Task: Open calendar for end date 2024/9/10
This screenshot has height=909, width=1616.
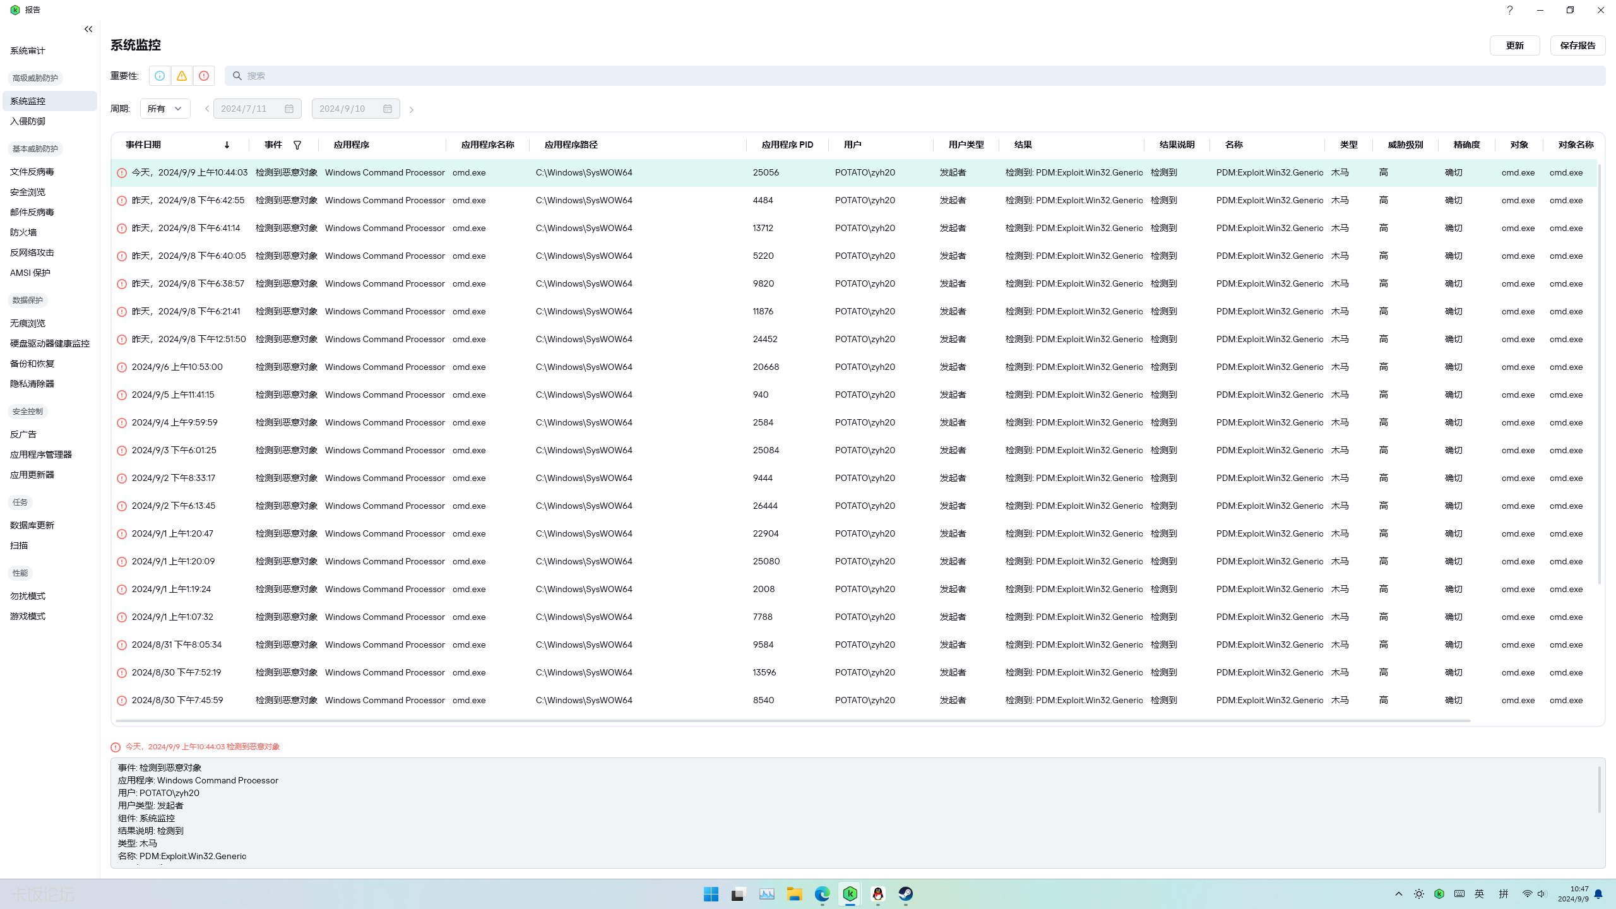Action: pos(388,109)
